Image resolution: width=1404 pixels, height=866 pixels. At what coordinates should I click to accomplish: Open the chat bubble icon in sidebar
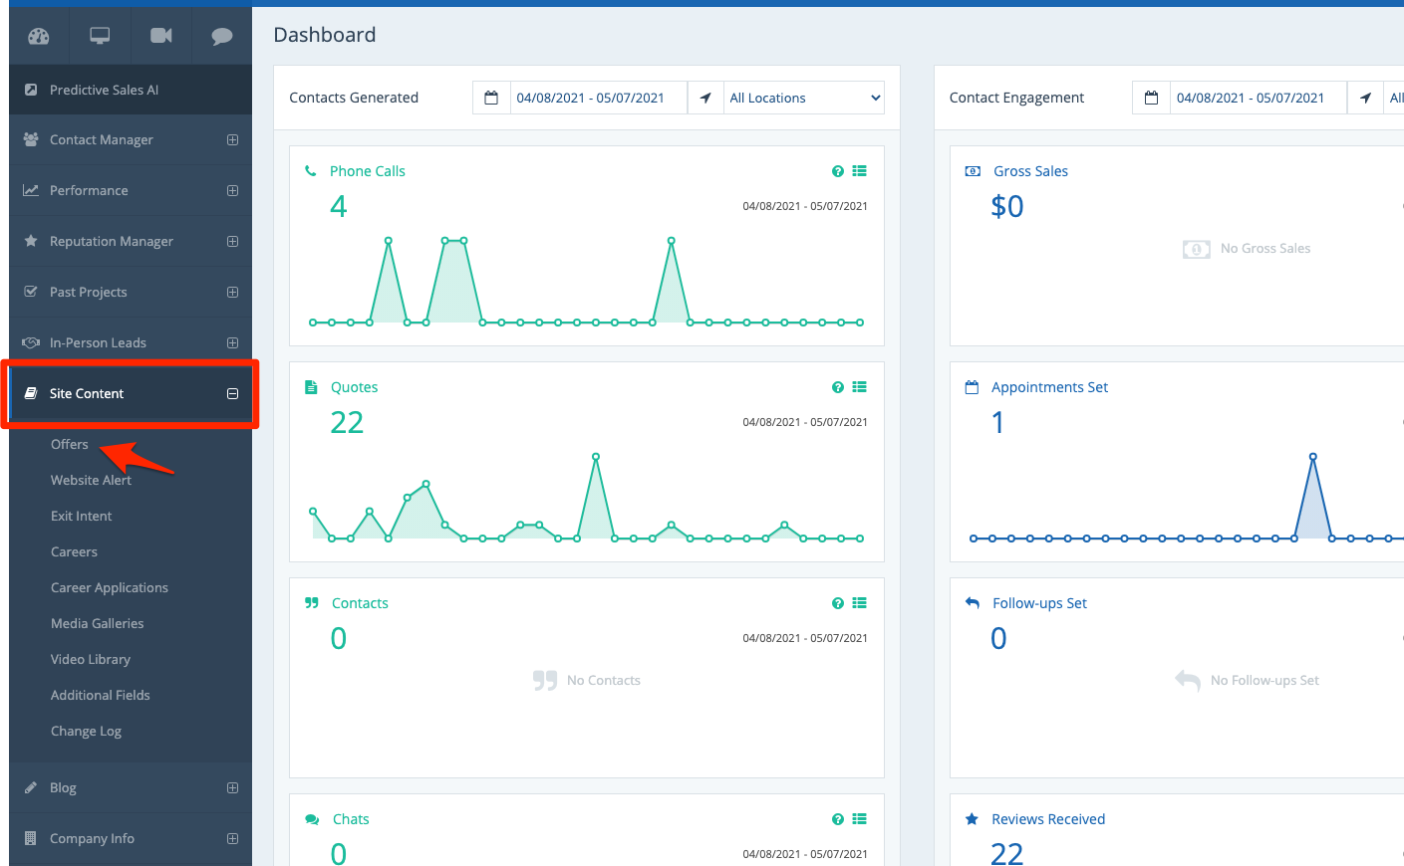point(221,36)
